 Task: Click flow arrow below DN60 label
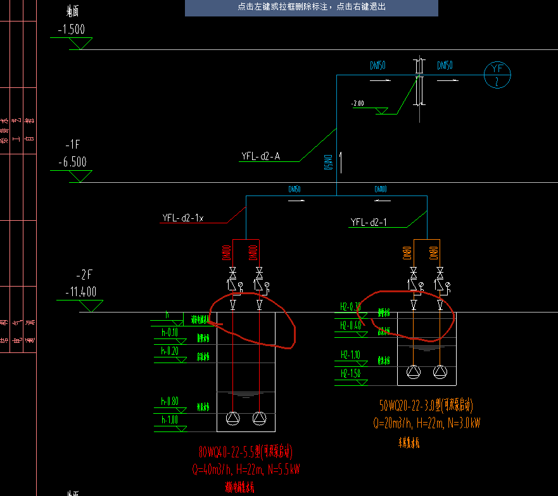click(x=296, y=201)
